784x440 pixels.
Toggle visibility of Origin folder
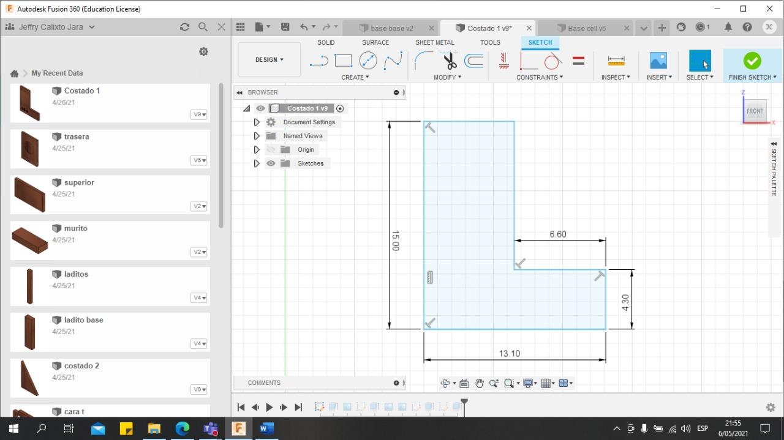[x=271, y=149]
